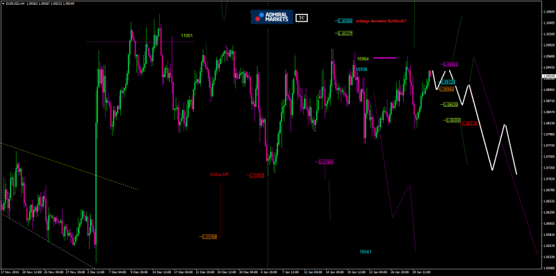Select the red price tag beside the 1.08300 tag
Screen dimensions: 556x276
[x=470, y=123]
